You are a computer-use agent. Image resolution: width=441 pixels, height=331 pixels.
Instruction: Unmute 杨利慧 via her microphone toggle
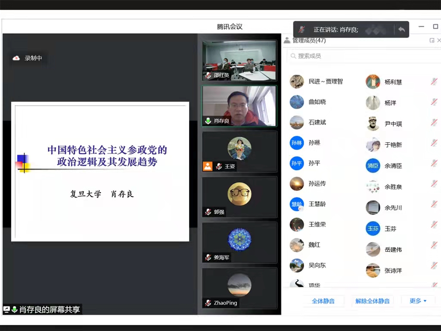(435, 82)
